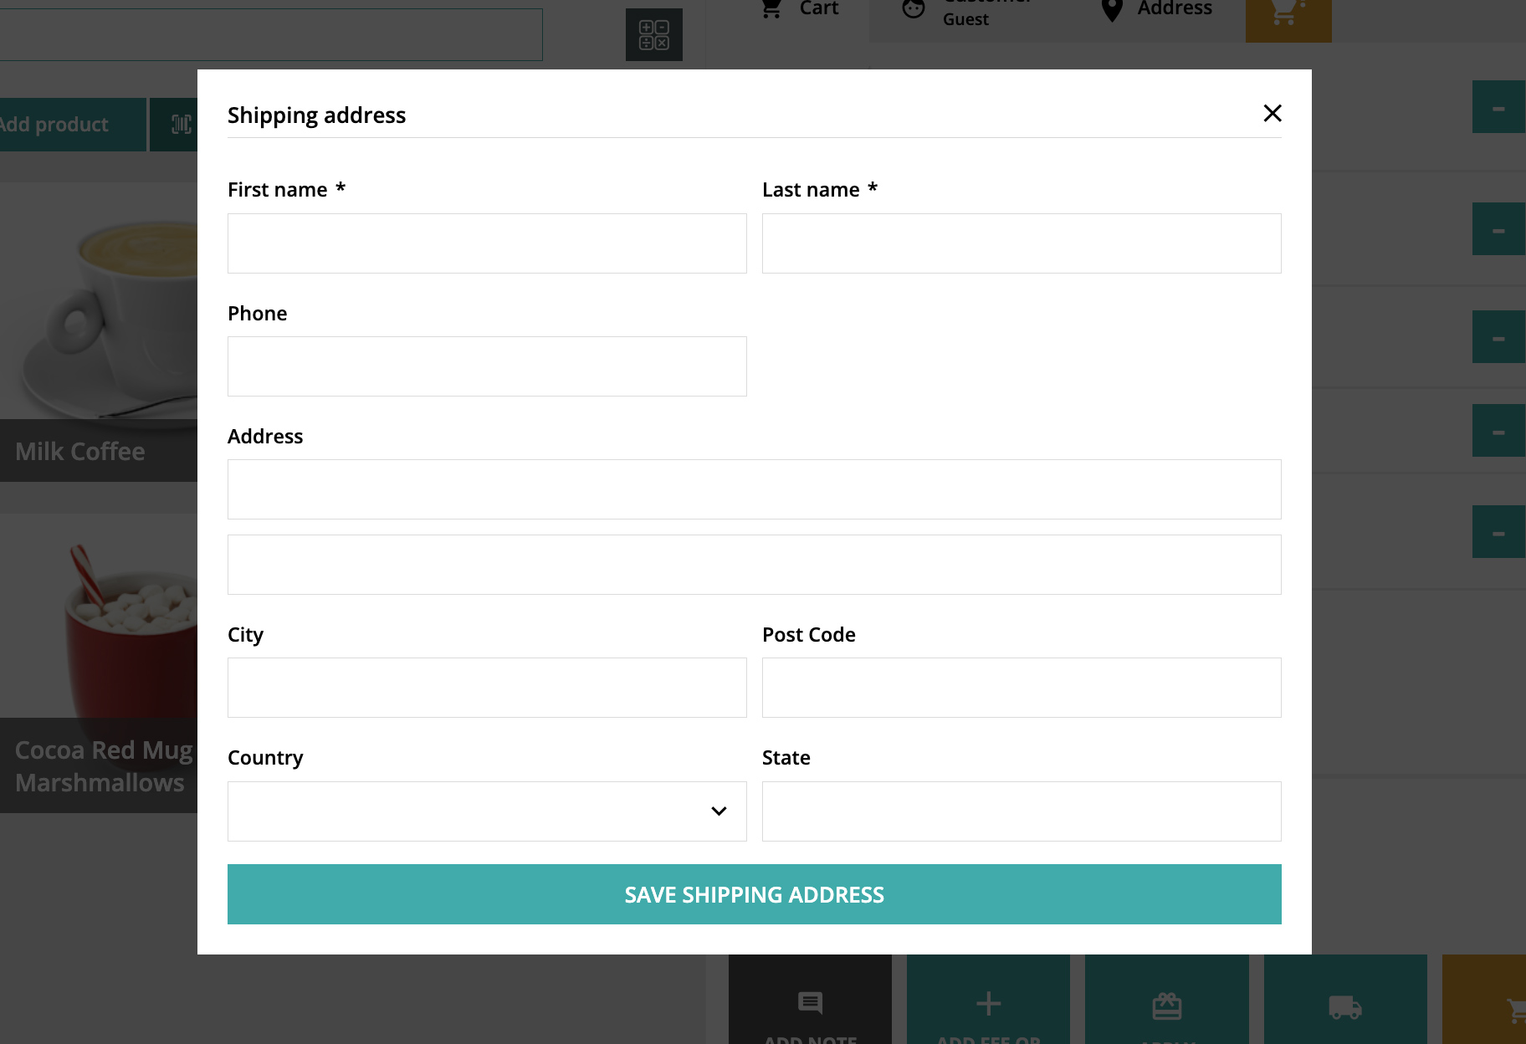Click the plus icon for Add Fee

[x=988, y=1003]
